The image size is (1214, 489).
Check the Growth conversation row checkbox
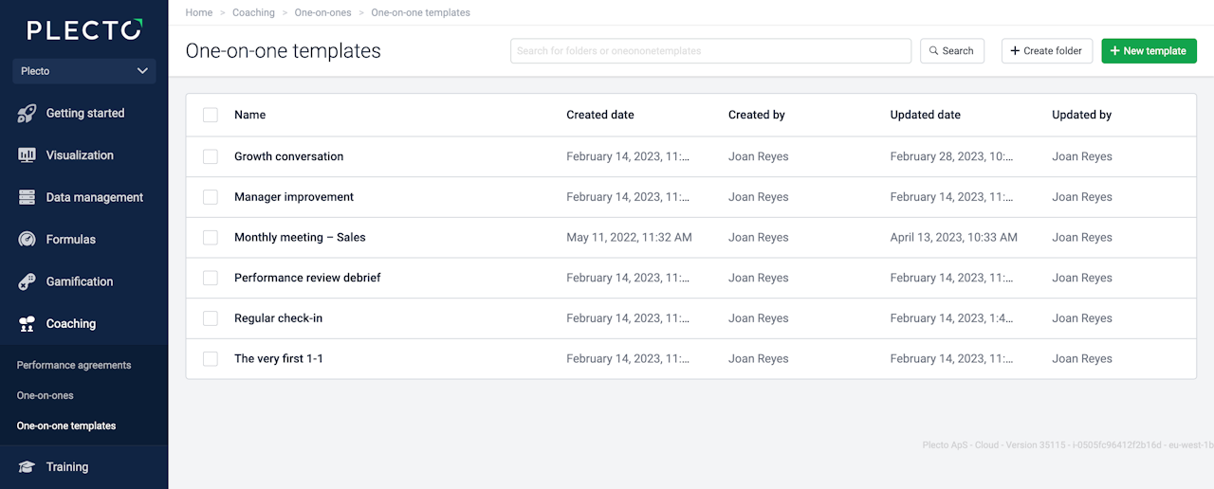pos(211,156)
